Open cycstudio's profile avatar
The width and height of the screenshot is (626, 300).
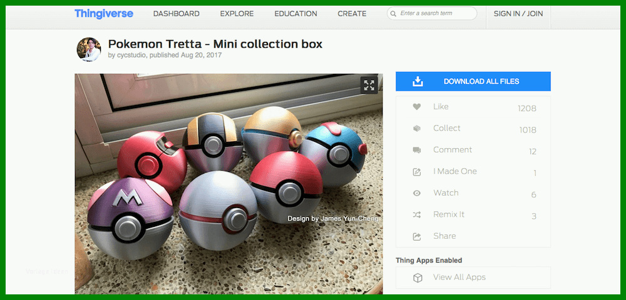(x=89, y=49)
